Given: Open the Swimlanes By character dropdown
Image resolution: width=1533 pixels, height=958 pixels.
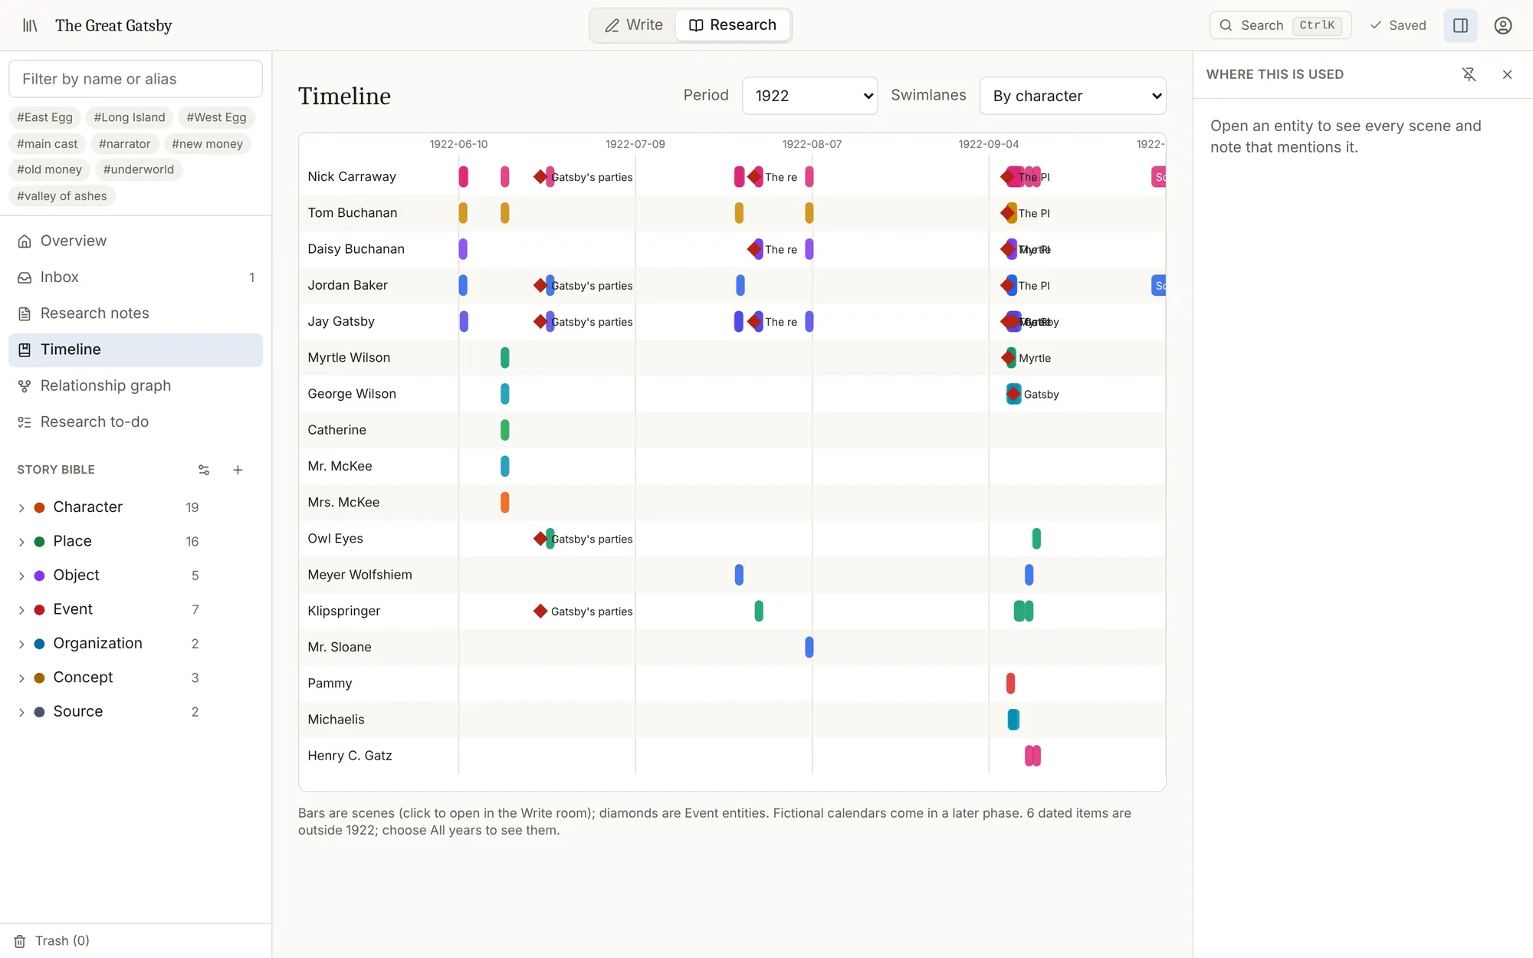Looking at the screenshot, I should [1073, 96].
